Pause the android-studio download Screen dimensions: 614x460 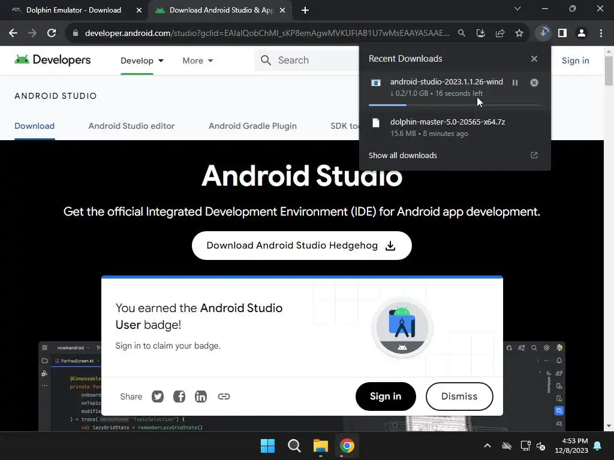coord(515,83)
